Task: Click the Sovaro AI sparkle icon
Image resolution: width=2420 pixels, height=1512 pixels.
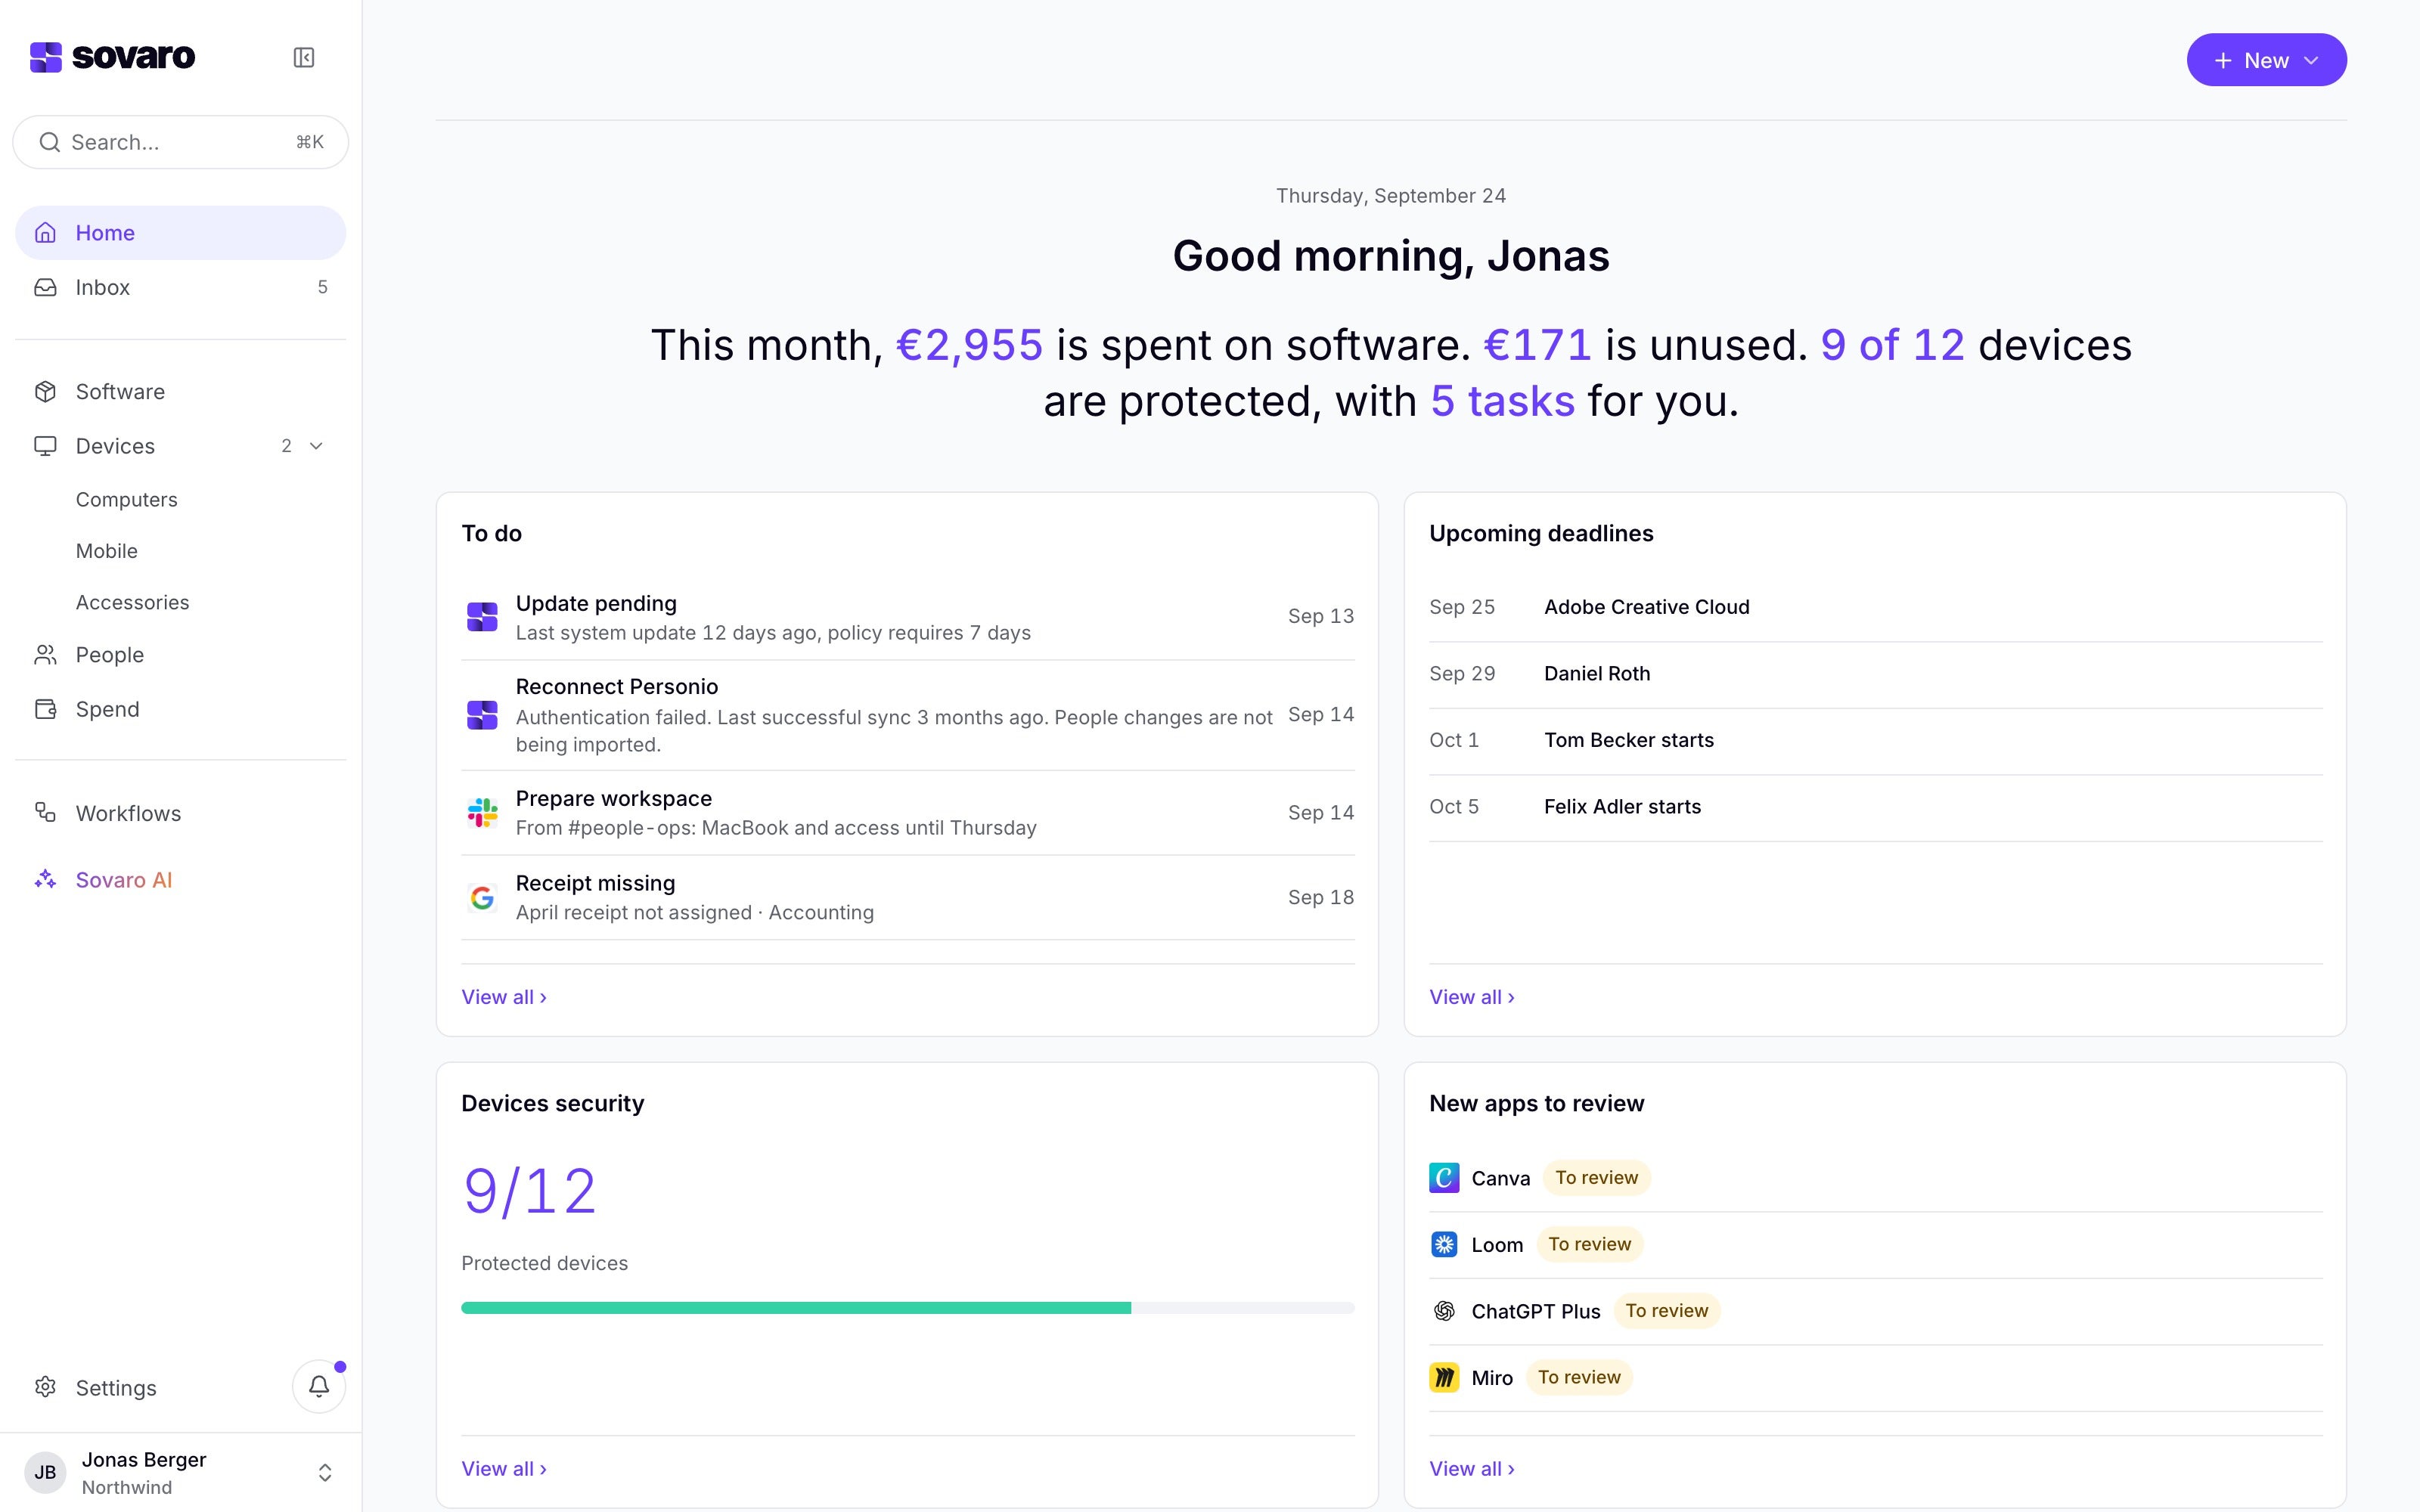Action: coord(45,880)
